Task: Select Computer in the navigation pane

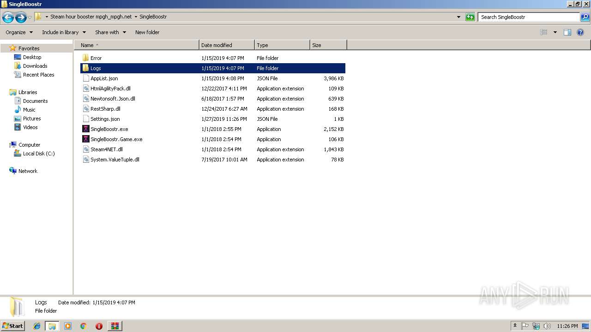Action: point(29,145)
